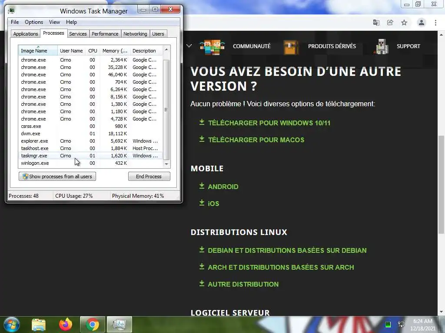Select the winlogon.exe process row
Screen dimensions: 445x333
coord(90,163)
